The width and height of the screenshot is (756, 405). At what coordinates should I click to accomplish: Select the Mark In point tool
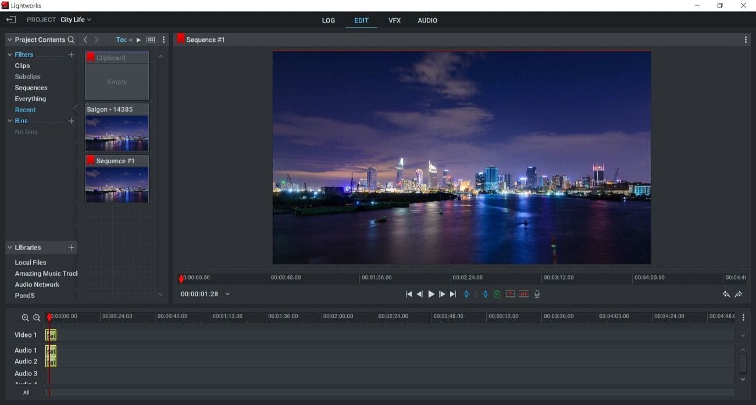466,294
